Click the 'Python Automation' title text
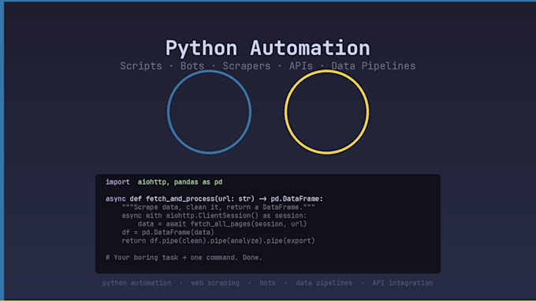536x302 pixels. 268,48
